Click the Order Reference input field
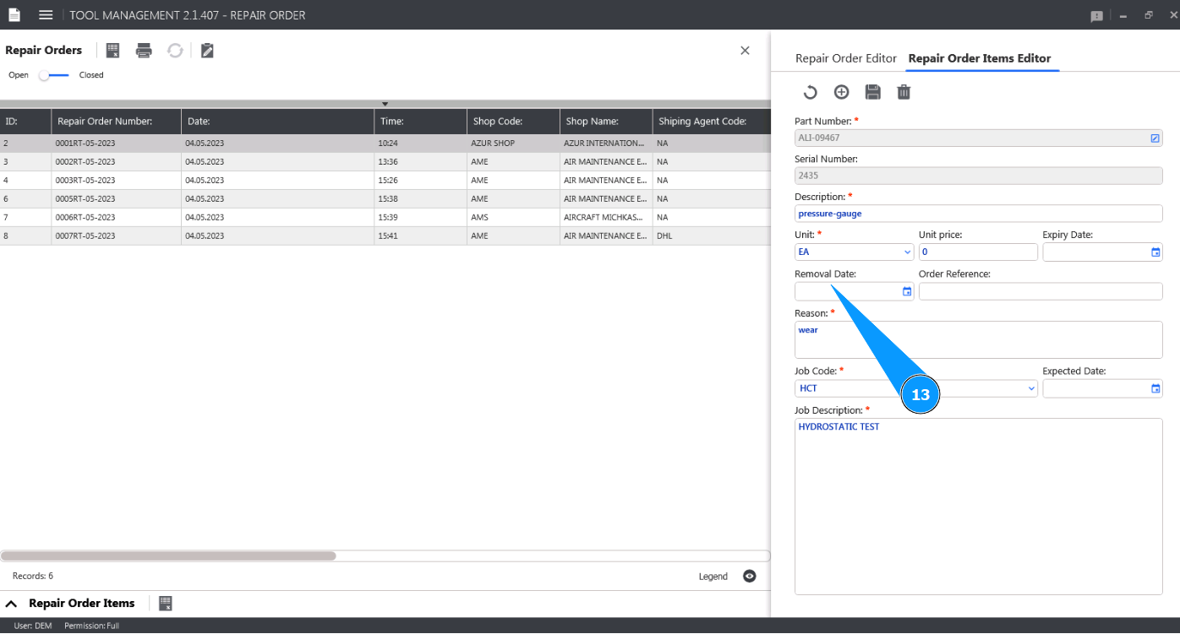This screenshot has width=1180, height=634. point(1040,291)
